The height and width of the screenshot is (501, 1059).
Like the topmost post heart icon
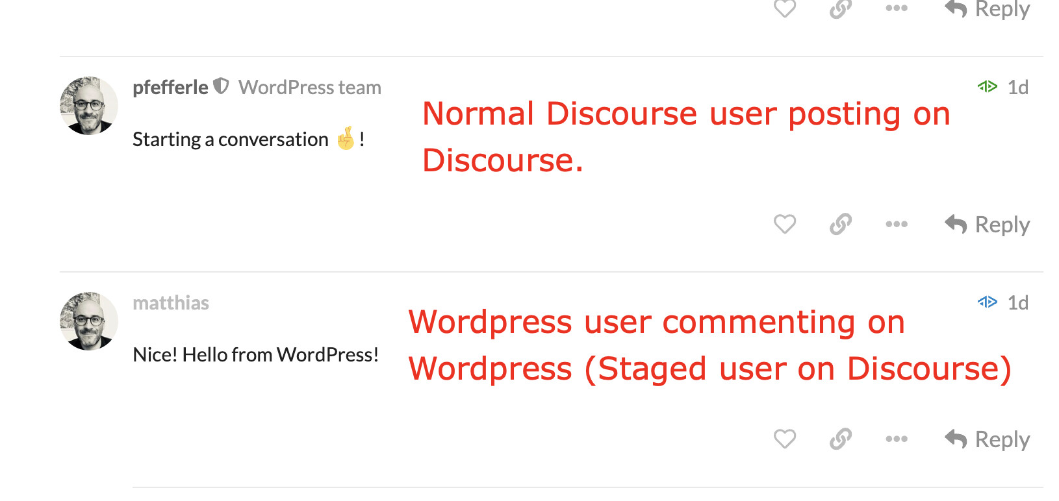(785, 8)
